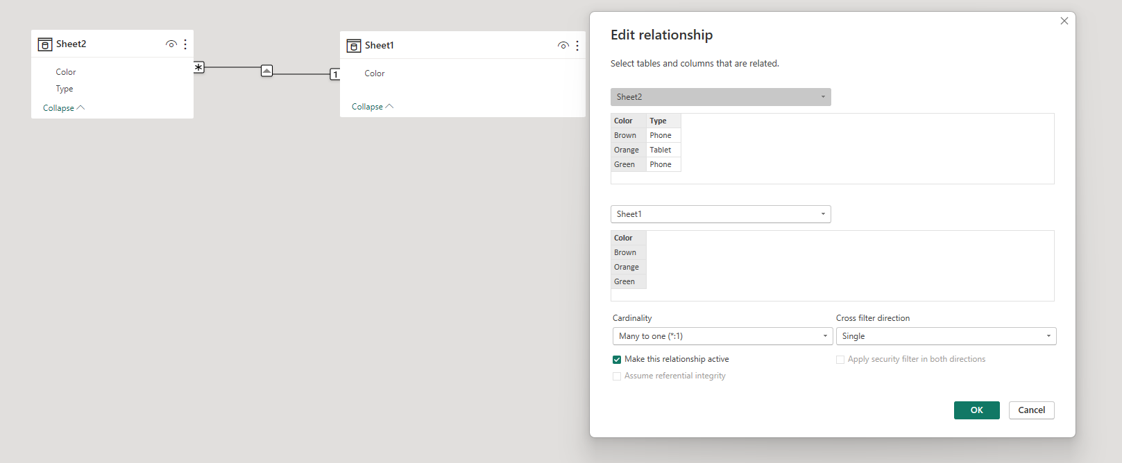Toggle visibility eye on Sheet1 table
The width and height of the screenshot is (1122, 463).
tap(563, 46)
